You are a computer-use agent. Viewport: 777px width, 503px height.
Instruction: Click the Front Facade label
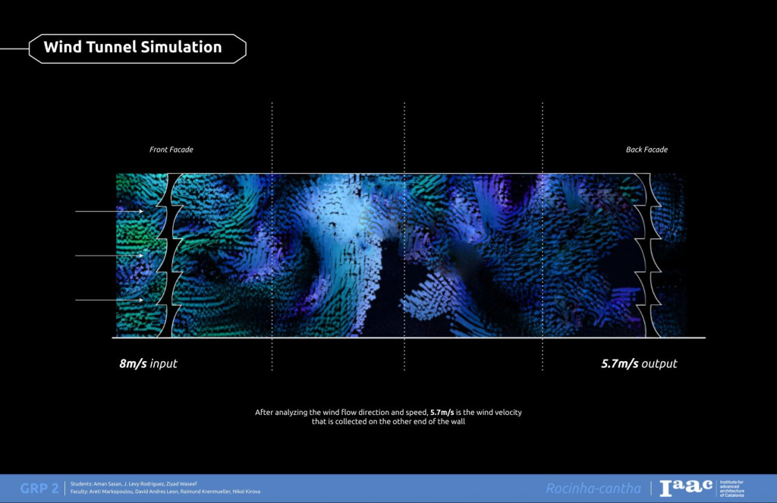(171, 150)
